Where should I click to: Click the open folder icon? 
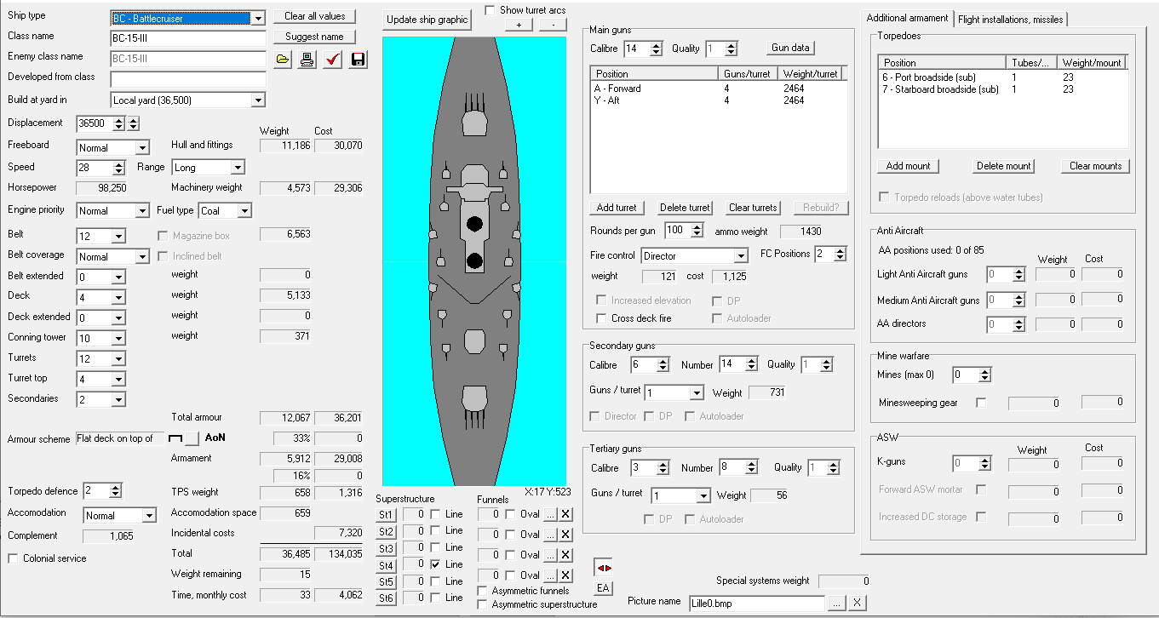(283, 60)
